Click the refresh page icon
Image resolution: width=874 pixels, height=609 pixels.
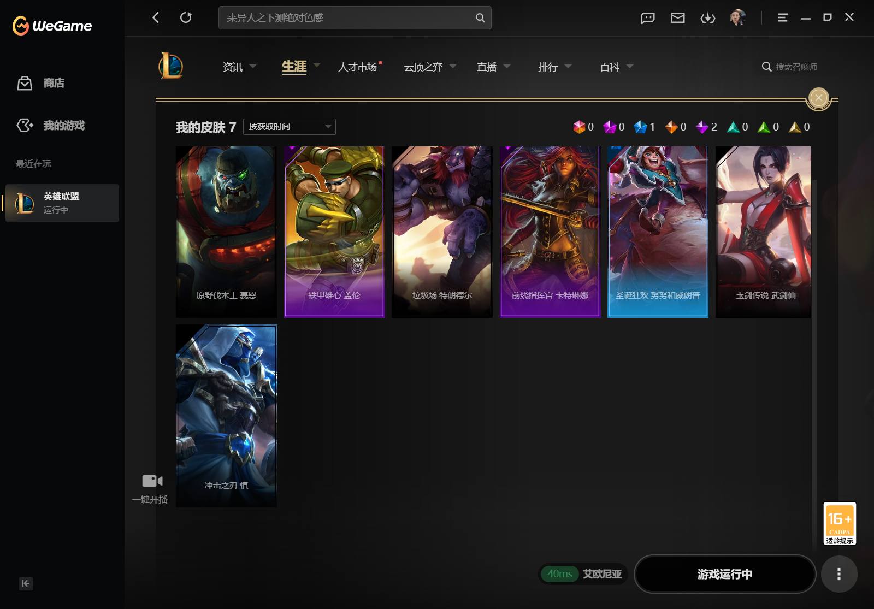186,17
